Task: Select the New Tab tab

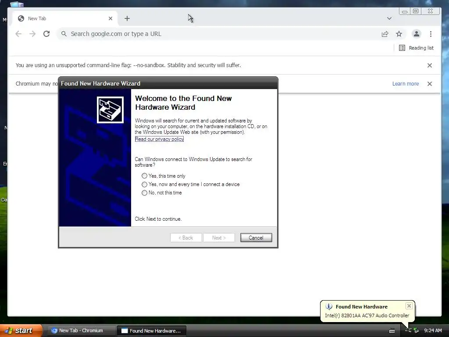Action: pos(64,18)
